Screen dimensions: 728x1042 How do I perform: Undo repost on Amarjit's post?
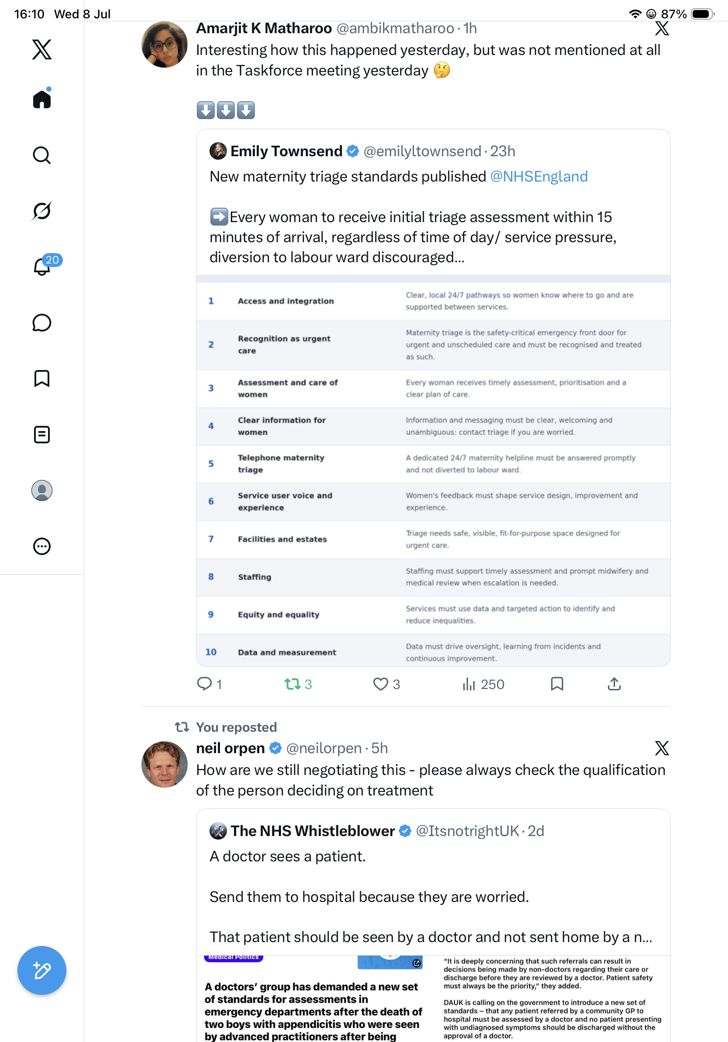[x=298, y=684]
